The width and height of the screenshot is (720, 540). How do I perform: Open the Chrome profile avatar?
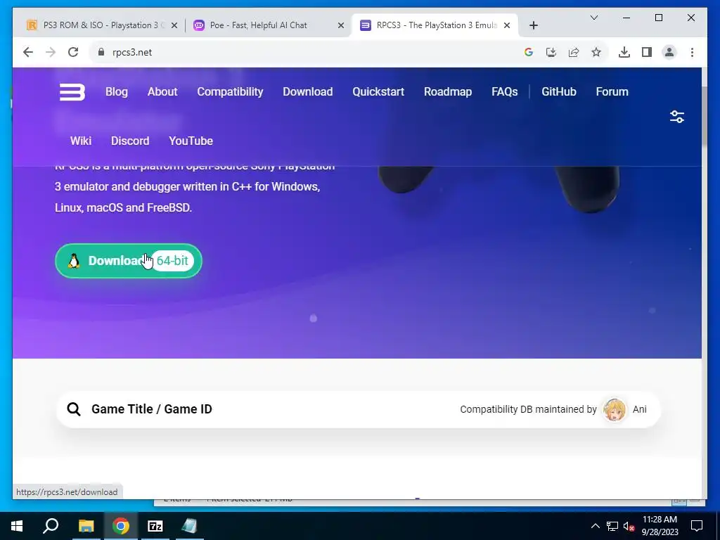pos(669,52)
